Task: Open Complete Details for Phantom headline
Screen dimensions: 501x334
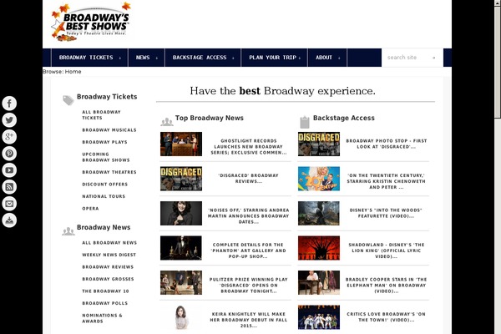Action: pos(249,250)
